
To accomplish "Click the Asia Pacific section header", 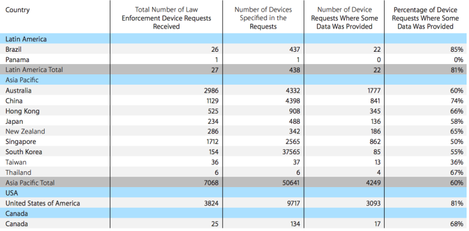I will pos(22,80).
